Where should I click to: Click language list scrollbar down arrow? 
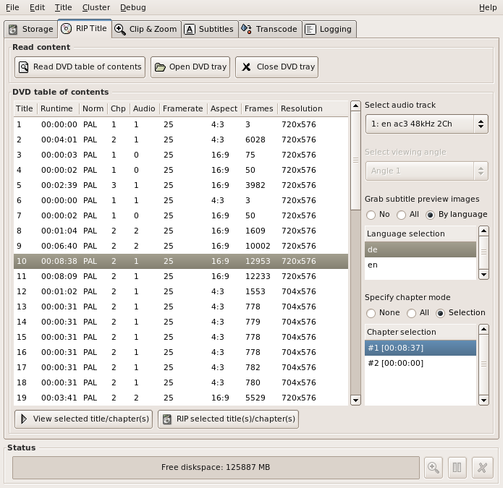pos(483,275)
